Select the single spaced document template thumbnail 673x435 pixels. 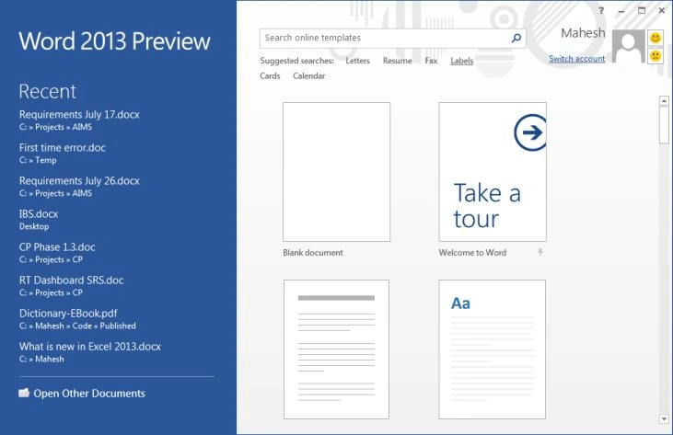(x=337, y=349)
